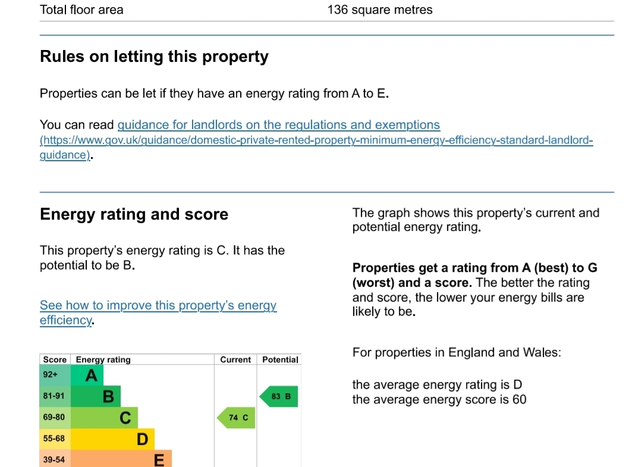Click 'See how to improve' efficiency link
The image size is (642, 467).
point(158,306)
